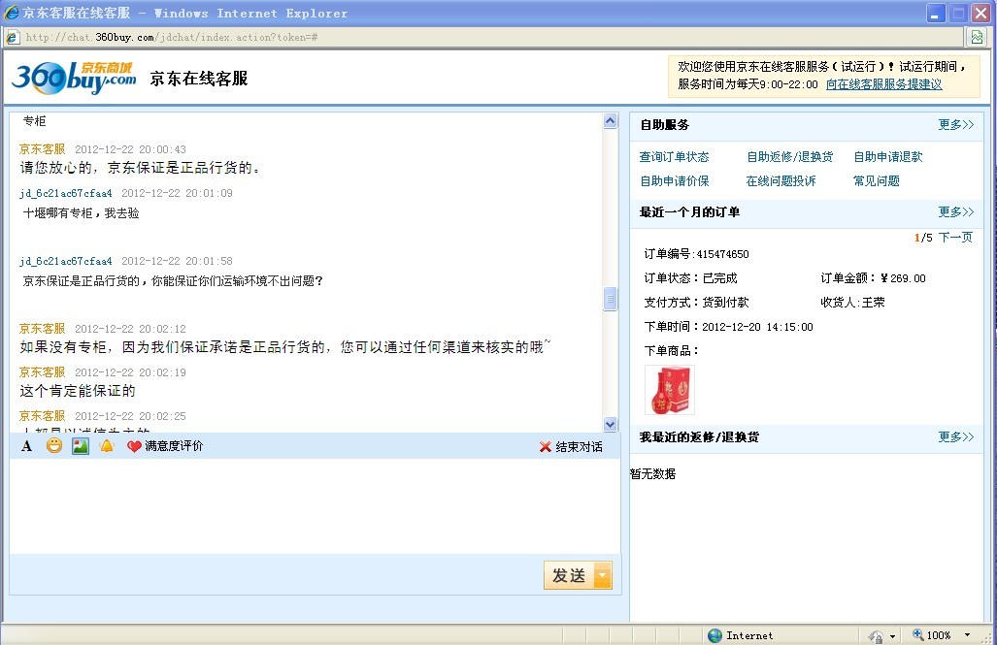Viewport: 997px width, 645px height.
Task: Open the font formatting A icon
Action: [27, 446]
